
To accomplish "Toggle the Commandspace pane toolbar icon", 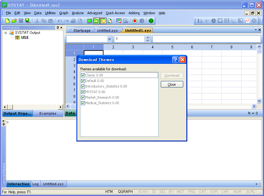I will tap(103, 21).
